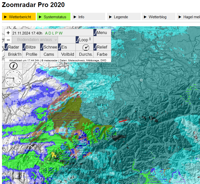Viewport: 200px width, 184px height.
Task: Click the Fribourg label on the map
Action: coord(88,115)
